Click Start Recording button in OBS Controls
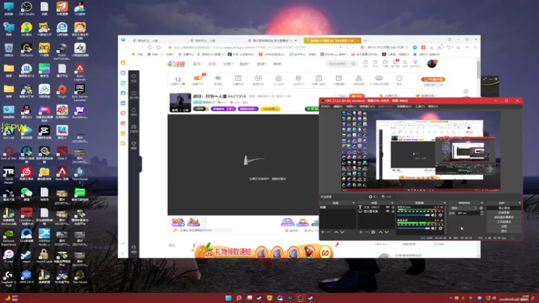This screenshot has width=539, height=303. pyautogui.click(x=504, y=213)
